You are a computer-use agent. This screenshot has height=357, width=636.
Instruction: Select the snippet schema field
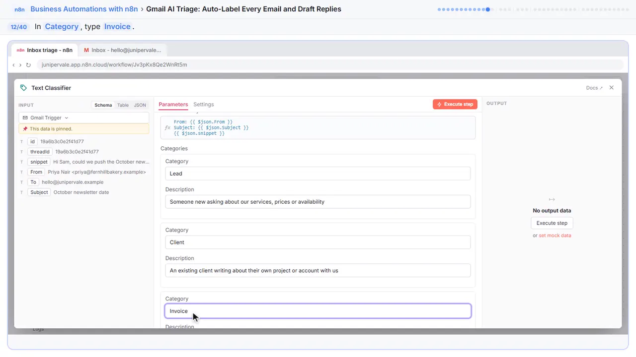point(39,162)
